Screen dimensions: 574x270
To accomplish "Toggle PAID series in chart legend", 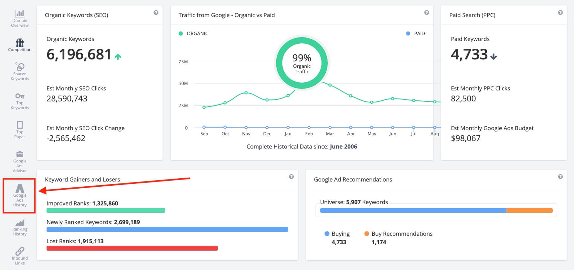I will click(x=416, y=34).
